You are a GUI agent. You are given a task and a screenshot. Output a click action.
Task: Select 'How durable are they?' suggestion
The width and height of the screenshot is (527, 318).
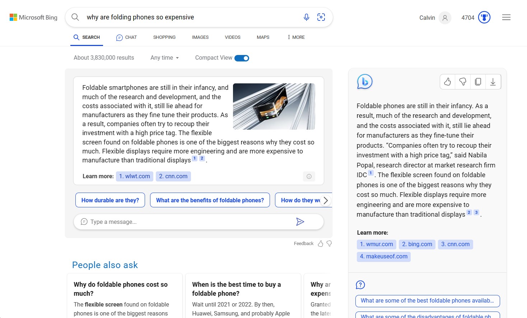[110, 200]
